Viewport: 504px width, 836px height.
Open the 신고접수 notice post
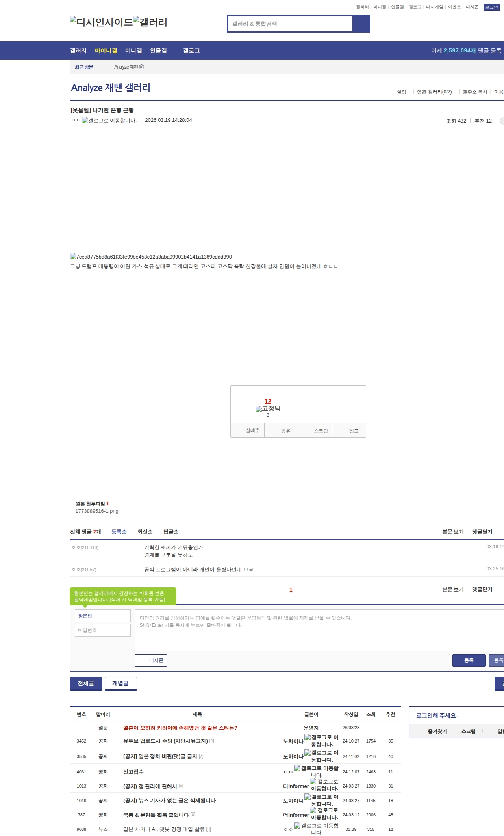tap(133, 771)
